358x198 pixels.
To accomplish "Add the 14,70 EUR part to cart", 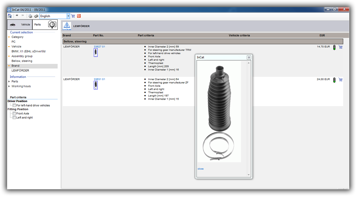I will click(341, 47).
